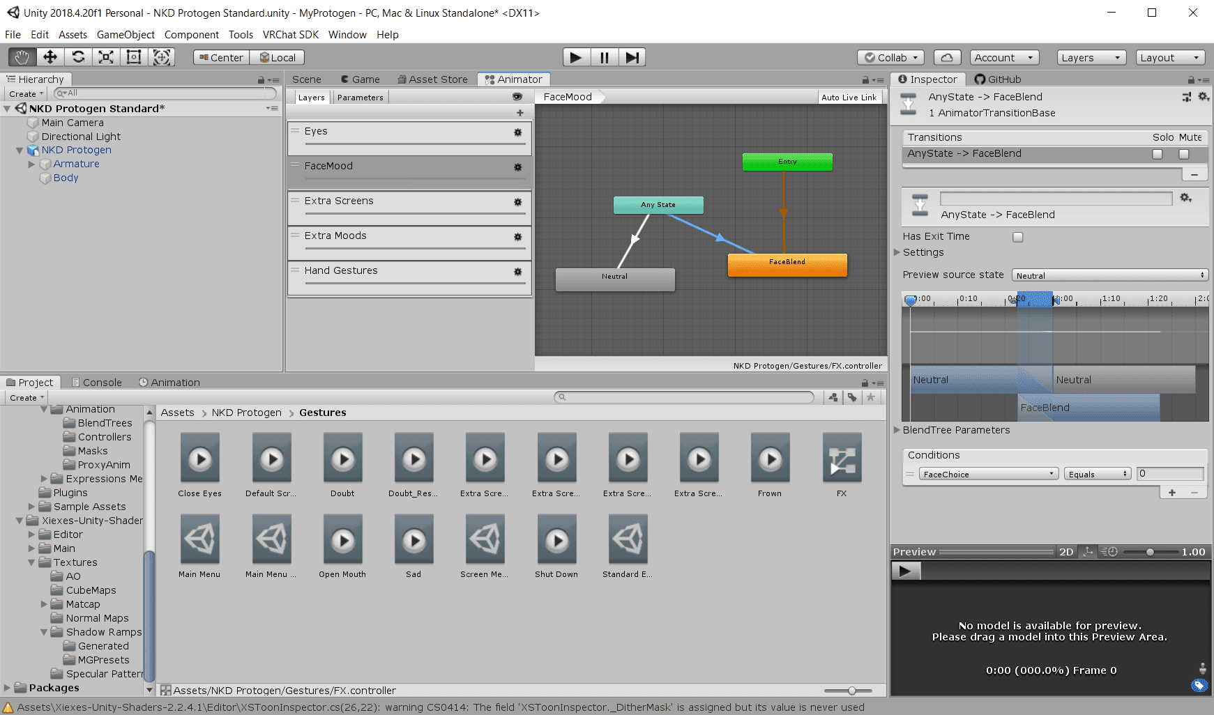Screen dimensions: 1214x715
Task: Open the VRChat SDK menu
Action: 291,35
